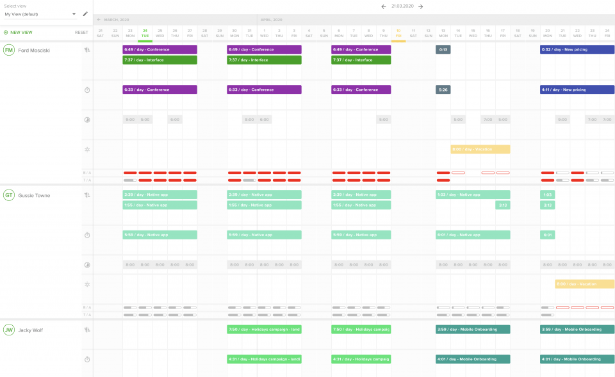Viewport: 615px width, 377px height.
Task: Open Gussie's 8:00 / day Vacation block
Action: point(584,284)
